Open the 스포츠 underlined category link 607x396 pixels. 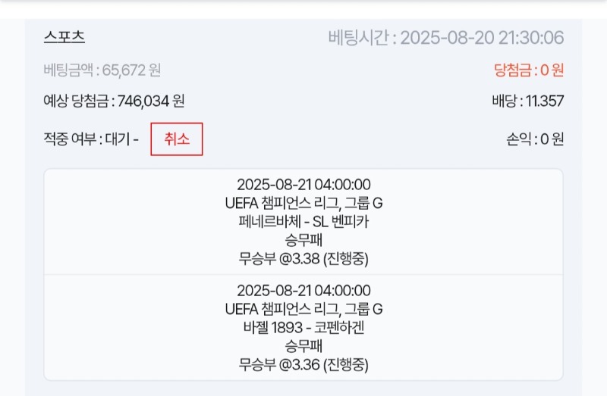[64, 37]
